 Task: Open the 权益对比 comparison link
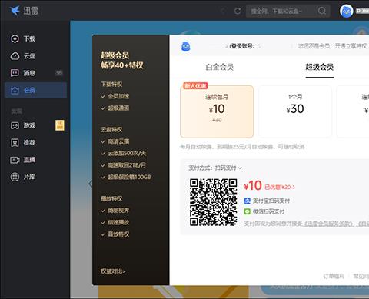point(113,271)
